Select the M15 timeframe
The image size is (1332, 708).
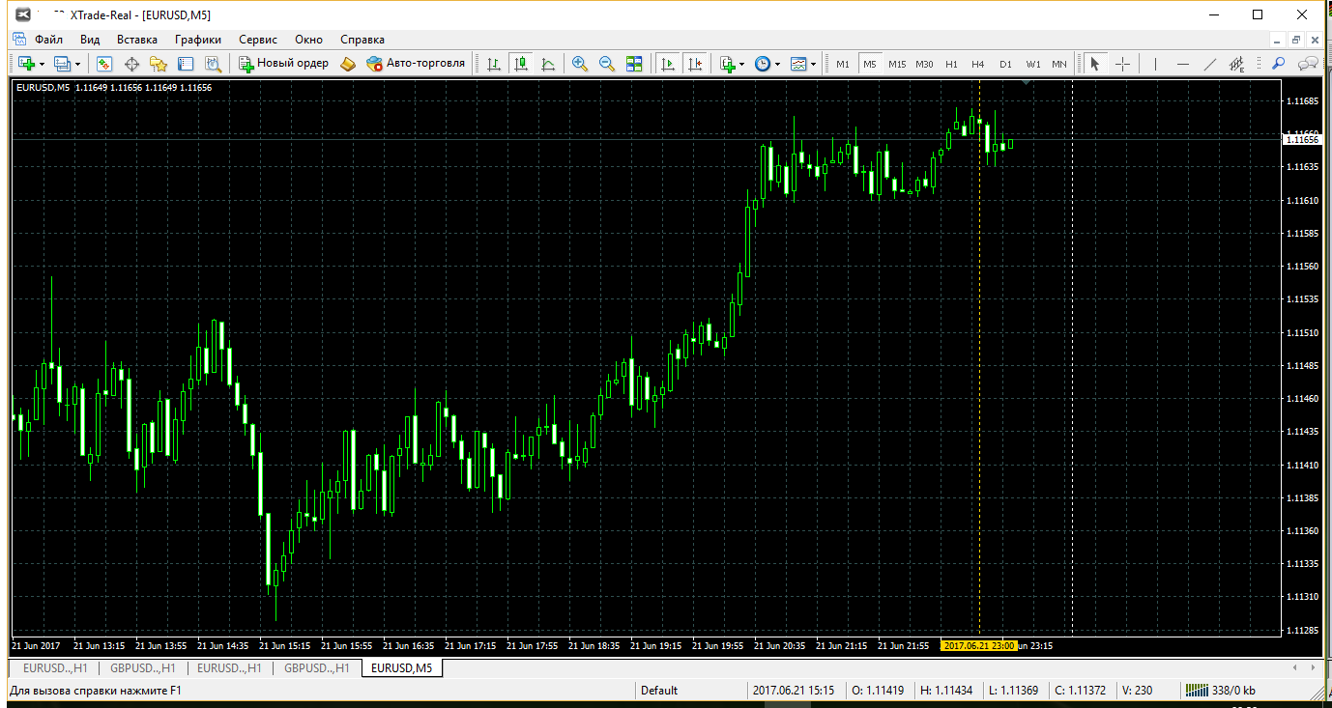pos(897,64)
